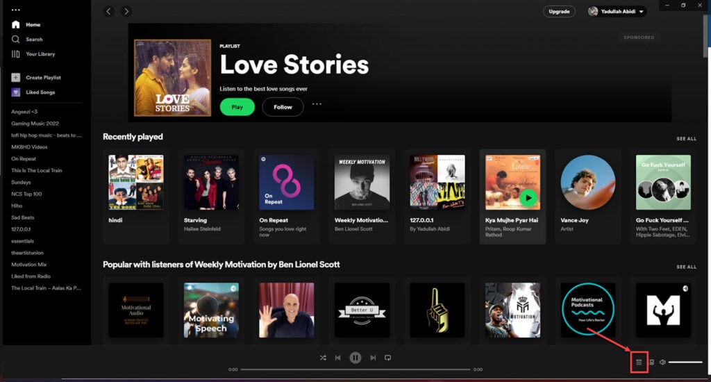Open connect to a device
The height and width of the screenshot is (382, 711).
[651, 362]
